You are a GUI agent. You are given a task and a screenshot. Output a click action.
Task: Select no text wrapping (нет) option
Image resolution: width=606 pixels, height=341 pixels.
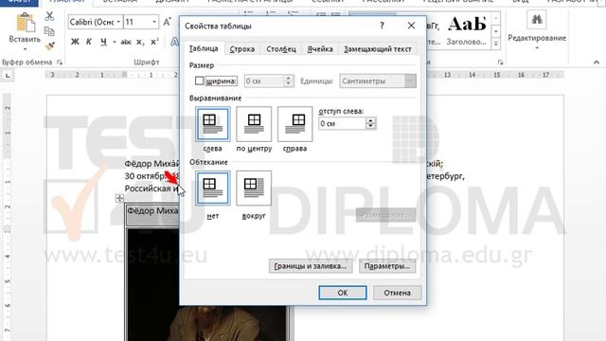212,188
